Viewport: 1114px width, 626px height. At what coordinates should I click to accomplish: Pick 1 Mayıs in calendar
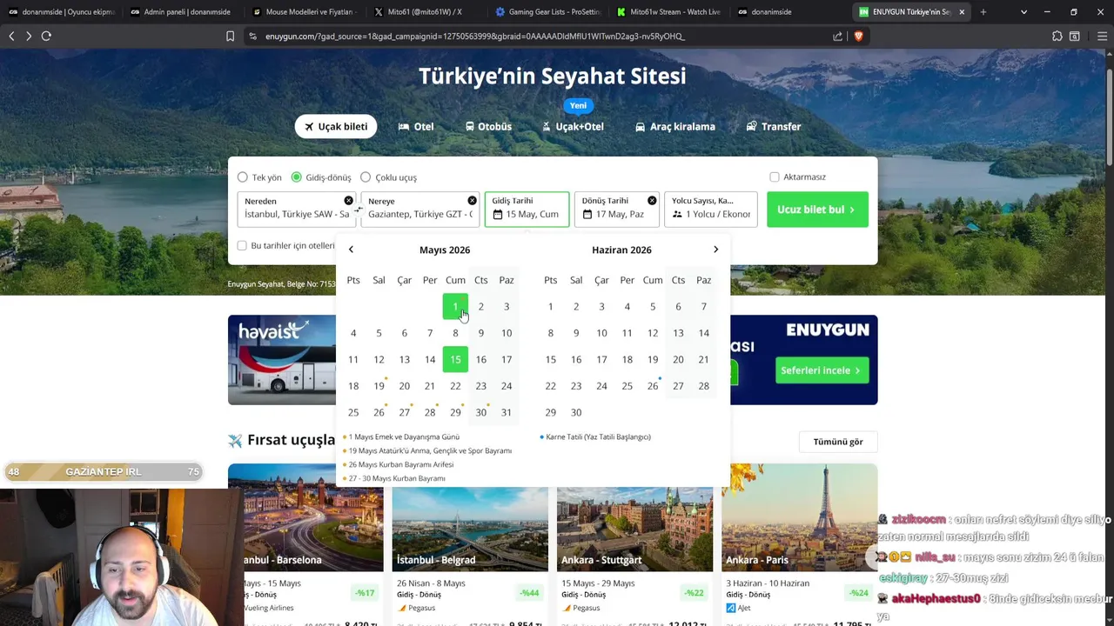tap(455, 306)
